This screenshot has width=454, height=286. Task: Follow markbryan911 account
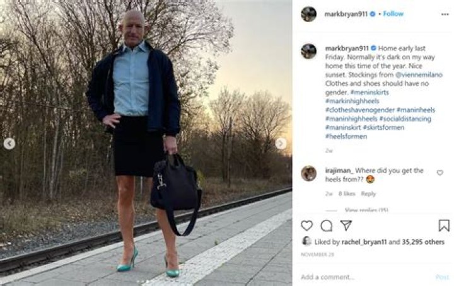point(393,14)
